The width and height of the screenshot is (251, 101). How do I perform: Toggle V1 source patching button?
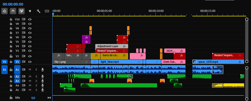click(x=5, y=62)
